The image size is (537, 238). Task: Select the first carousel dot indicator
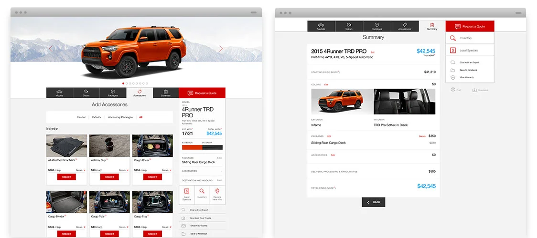click(123, 83)
